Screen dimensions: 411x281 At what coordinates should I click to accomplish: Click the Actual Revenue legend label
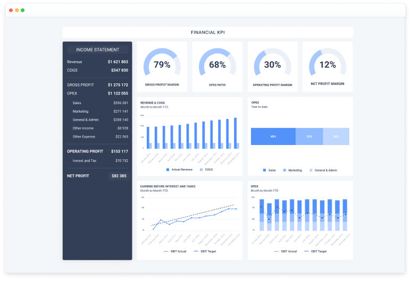click(x=182, y=169)
